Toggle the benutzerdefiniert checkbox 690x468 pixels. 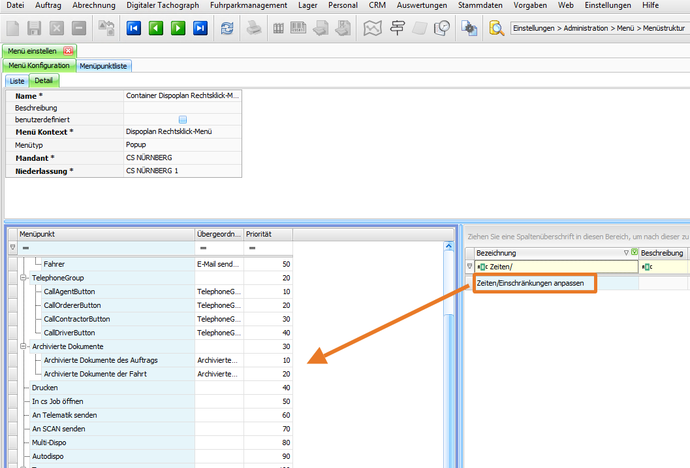pyautogui.click(x=183, y=120)
